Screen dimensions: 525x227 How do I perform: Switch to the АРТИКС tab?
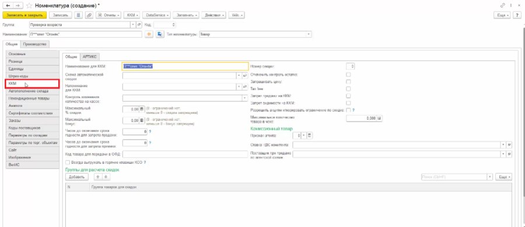coord(90,57)
